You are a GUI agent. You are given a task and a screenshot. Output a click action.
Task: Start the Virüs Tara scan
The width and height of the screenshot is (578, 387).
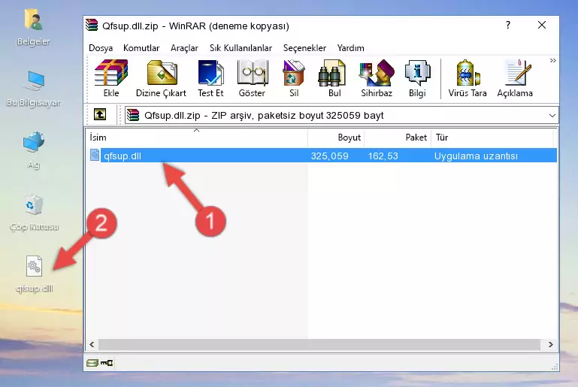[468, 78]
